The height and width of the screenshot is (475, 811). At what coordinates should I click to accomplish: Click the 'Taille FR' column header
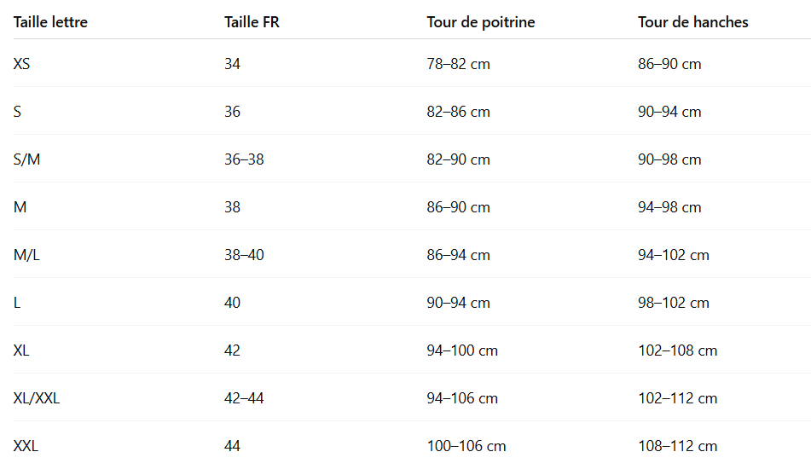(252, 22)
